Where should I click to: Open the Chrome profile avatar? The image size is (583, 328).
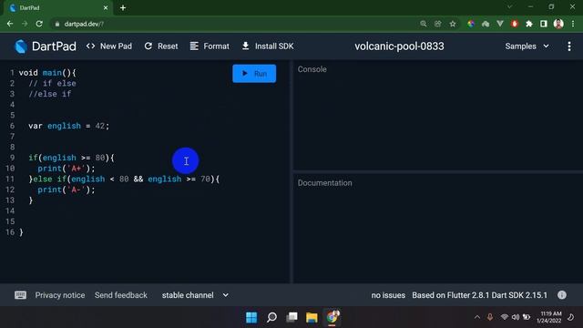pyautogui.click(x=558, y=24)
